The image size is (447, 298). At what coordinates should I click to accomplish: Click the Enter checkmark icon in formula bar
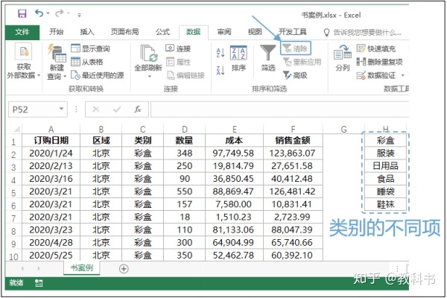click(x=117, y=110)
